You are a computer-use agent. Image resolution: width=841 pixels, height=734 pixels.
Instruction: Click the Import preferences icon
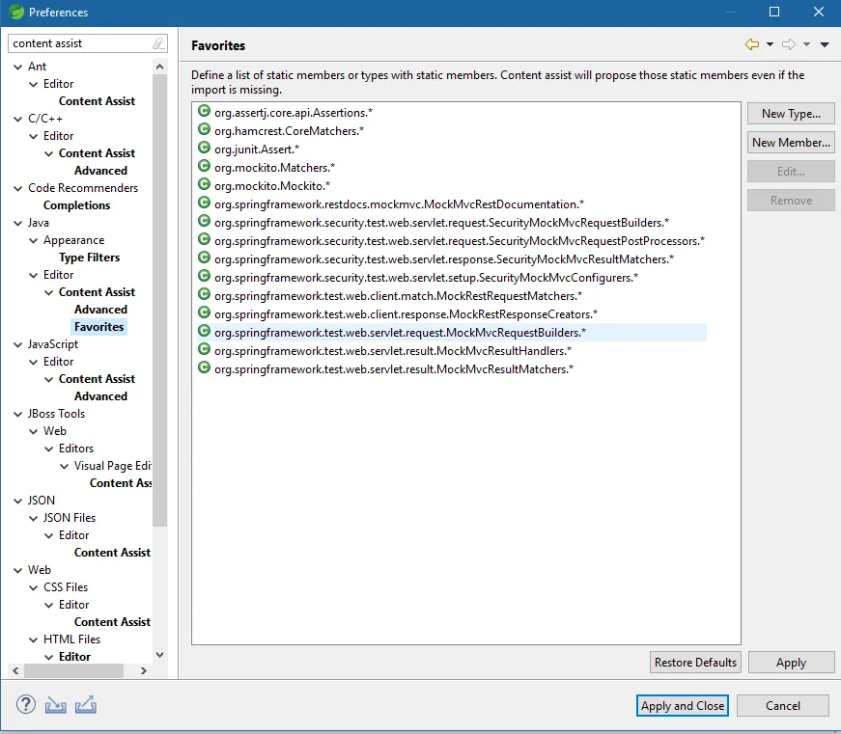[x=55, y=705]
